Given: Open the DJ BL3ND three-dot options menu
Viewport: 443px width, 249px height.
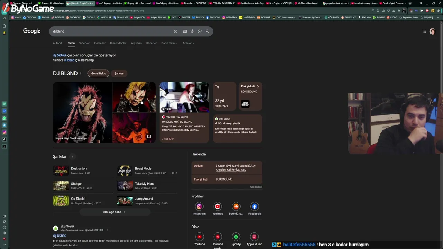Looking at the screenshot, I should coord(81,73).
